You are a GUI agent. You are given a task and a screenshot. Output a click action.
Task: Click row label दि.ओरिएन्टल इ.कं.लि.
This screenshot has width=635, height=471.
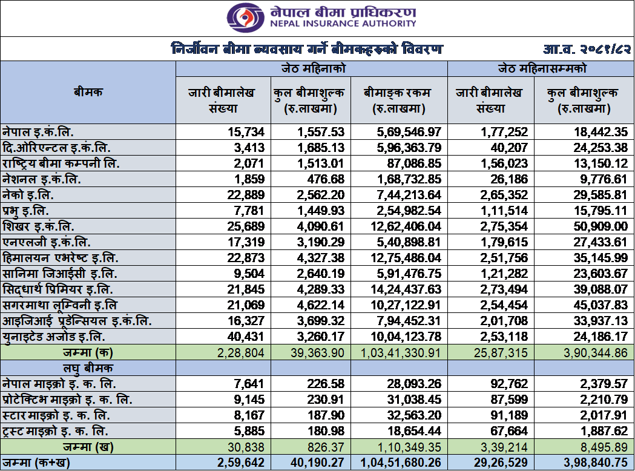pyautogui.click(x=56, y=148)
